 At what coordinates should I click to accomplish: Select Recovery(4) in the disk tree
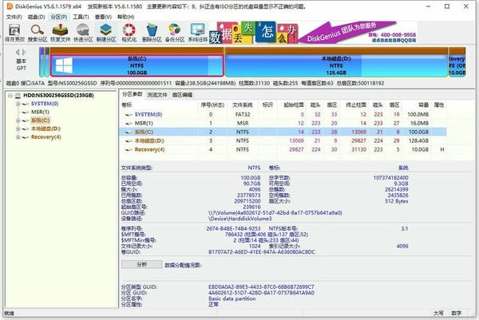46,137
